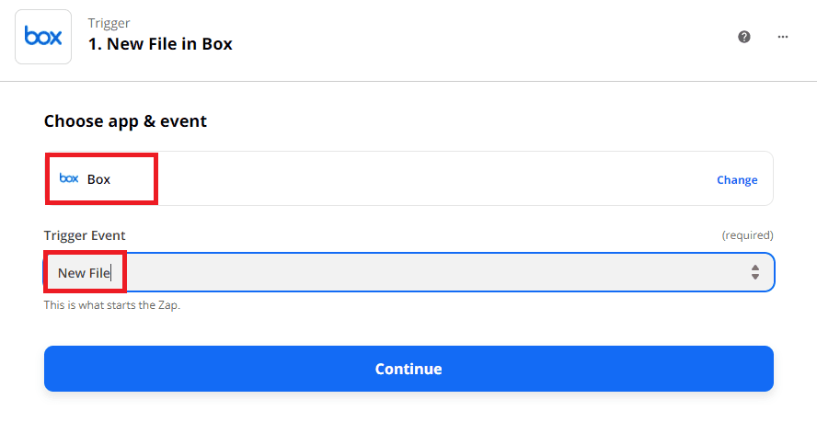Click the "Trigger Event" field label

(85, 235)
